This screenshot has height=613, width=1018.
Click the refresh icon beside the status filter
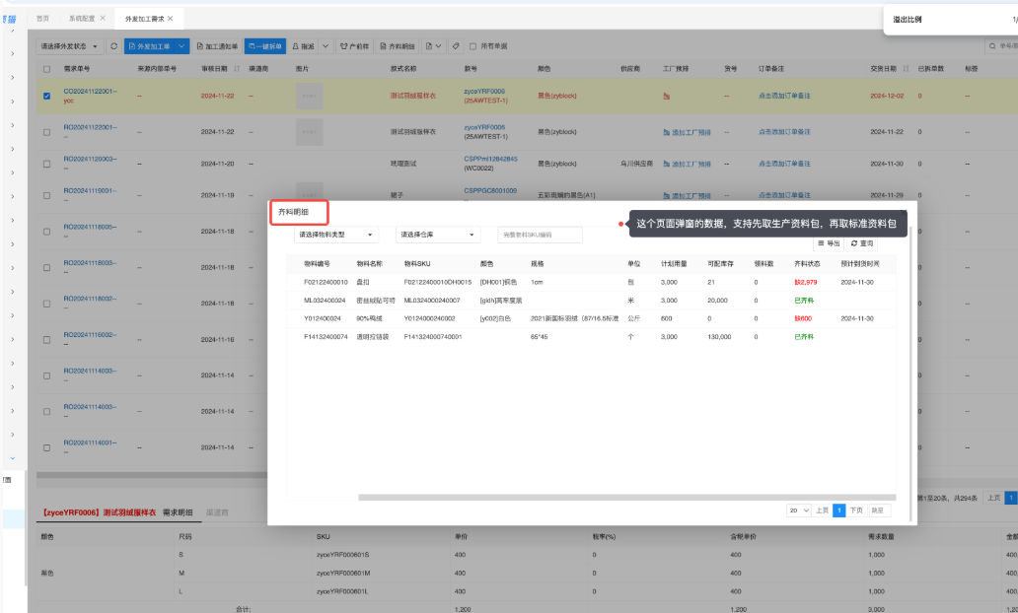pyautogui.click(x=113, y=46)
